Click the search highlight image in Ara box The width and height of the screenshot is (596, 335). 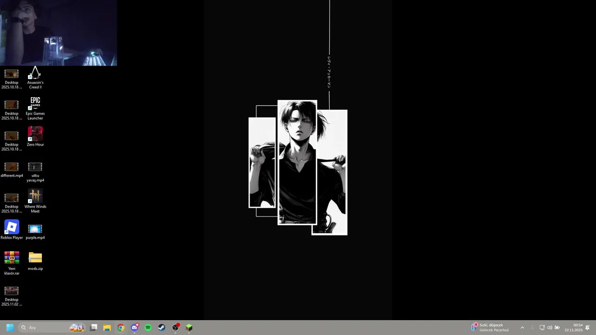click(77, 328)
